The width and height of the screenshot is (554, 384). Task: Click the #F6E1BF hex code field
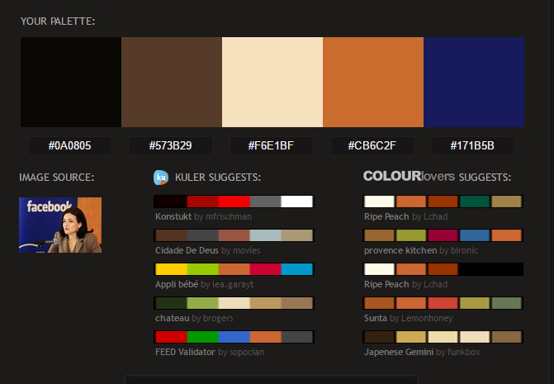pos(272,145)
